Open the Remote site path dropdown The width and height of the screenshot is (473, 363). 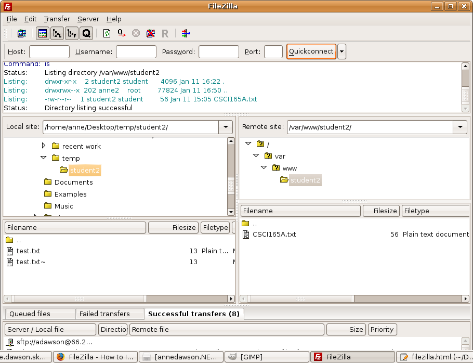tap(460, 127)
